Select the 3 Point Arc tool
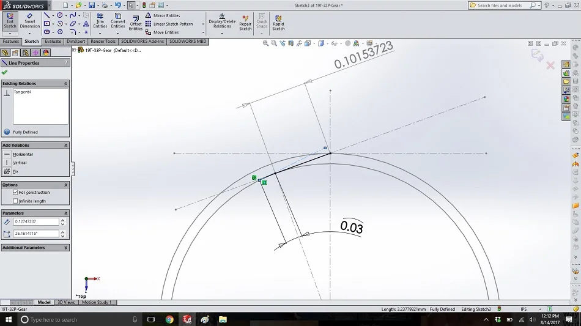This screenshot has height=326, width=581. [x=60, y=24]
